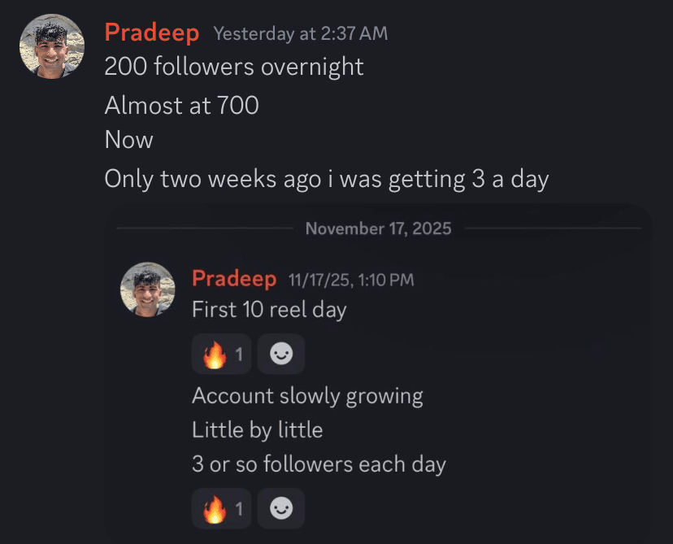Click the "1" count on the fire reaction under "First 10 reel day"
The image size is (673, 544).
coord(239,355)
